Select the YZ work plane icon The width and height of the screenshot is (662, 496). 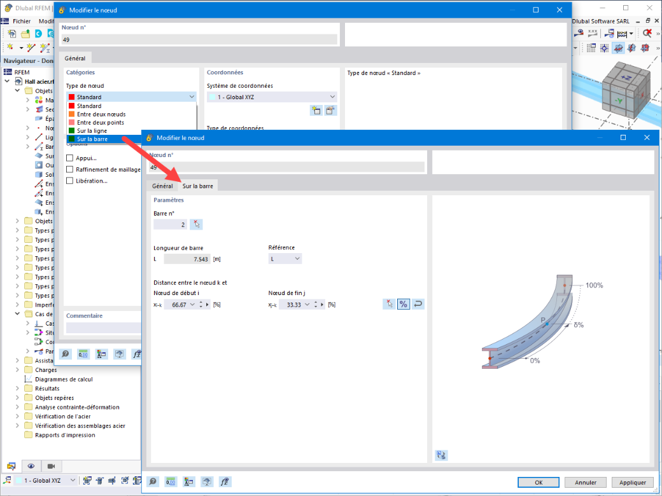pos(631,48)
